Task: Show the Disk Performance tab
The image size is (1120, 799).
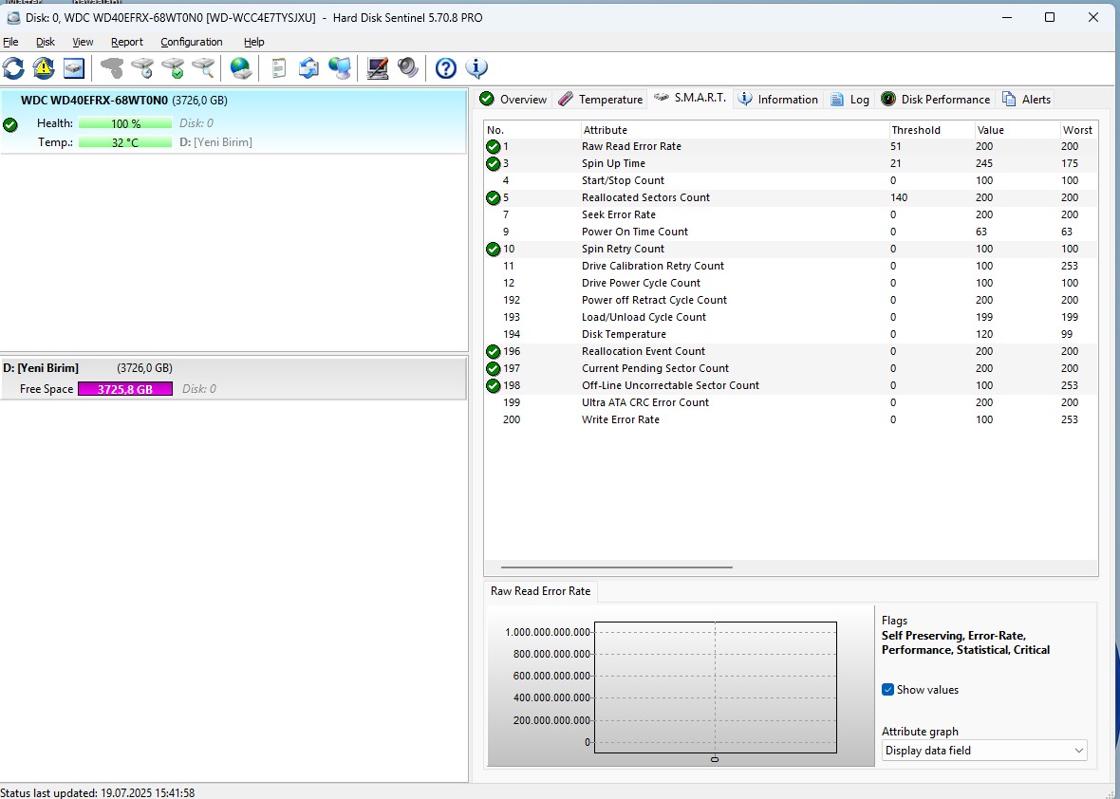Action: tap(936, 100)
